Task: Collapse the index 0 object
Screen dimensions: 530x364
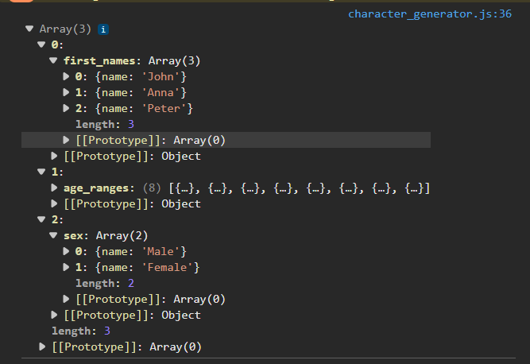Action: tap(42, 45)
